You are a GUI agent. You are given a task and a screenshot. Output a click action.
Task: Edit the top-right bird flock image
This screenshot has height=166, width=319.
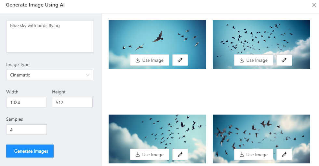284,60
